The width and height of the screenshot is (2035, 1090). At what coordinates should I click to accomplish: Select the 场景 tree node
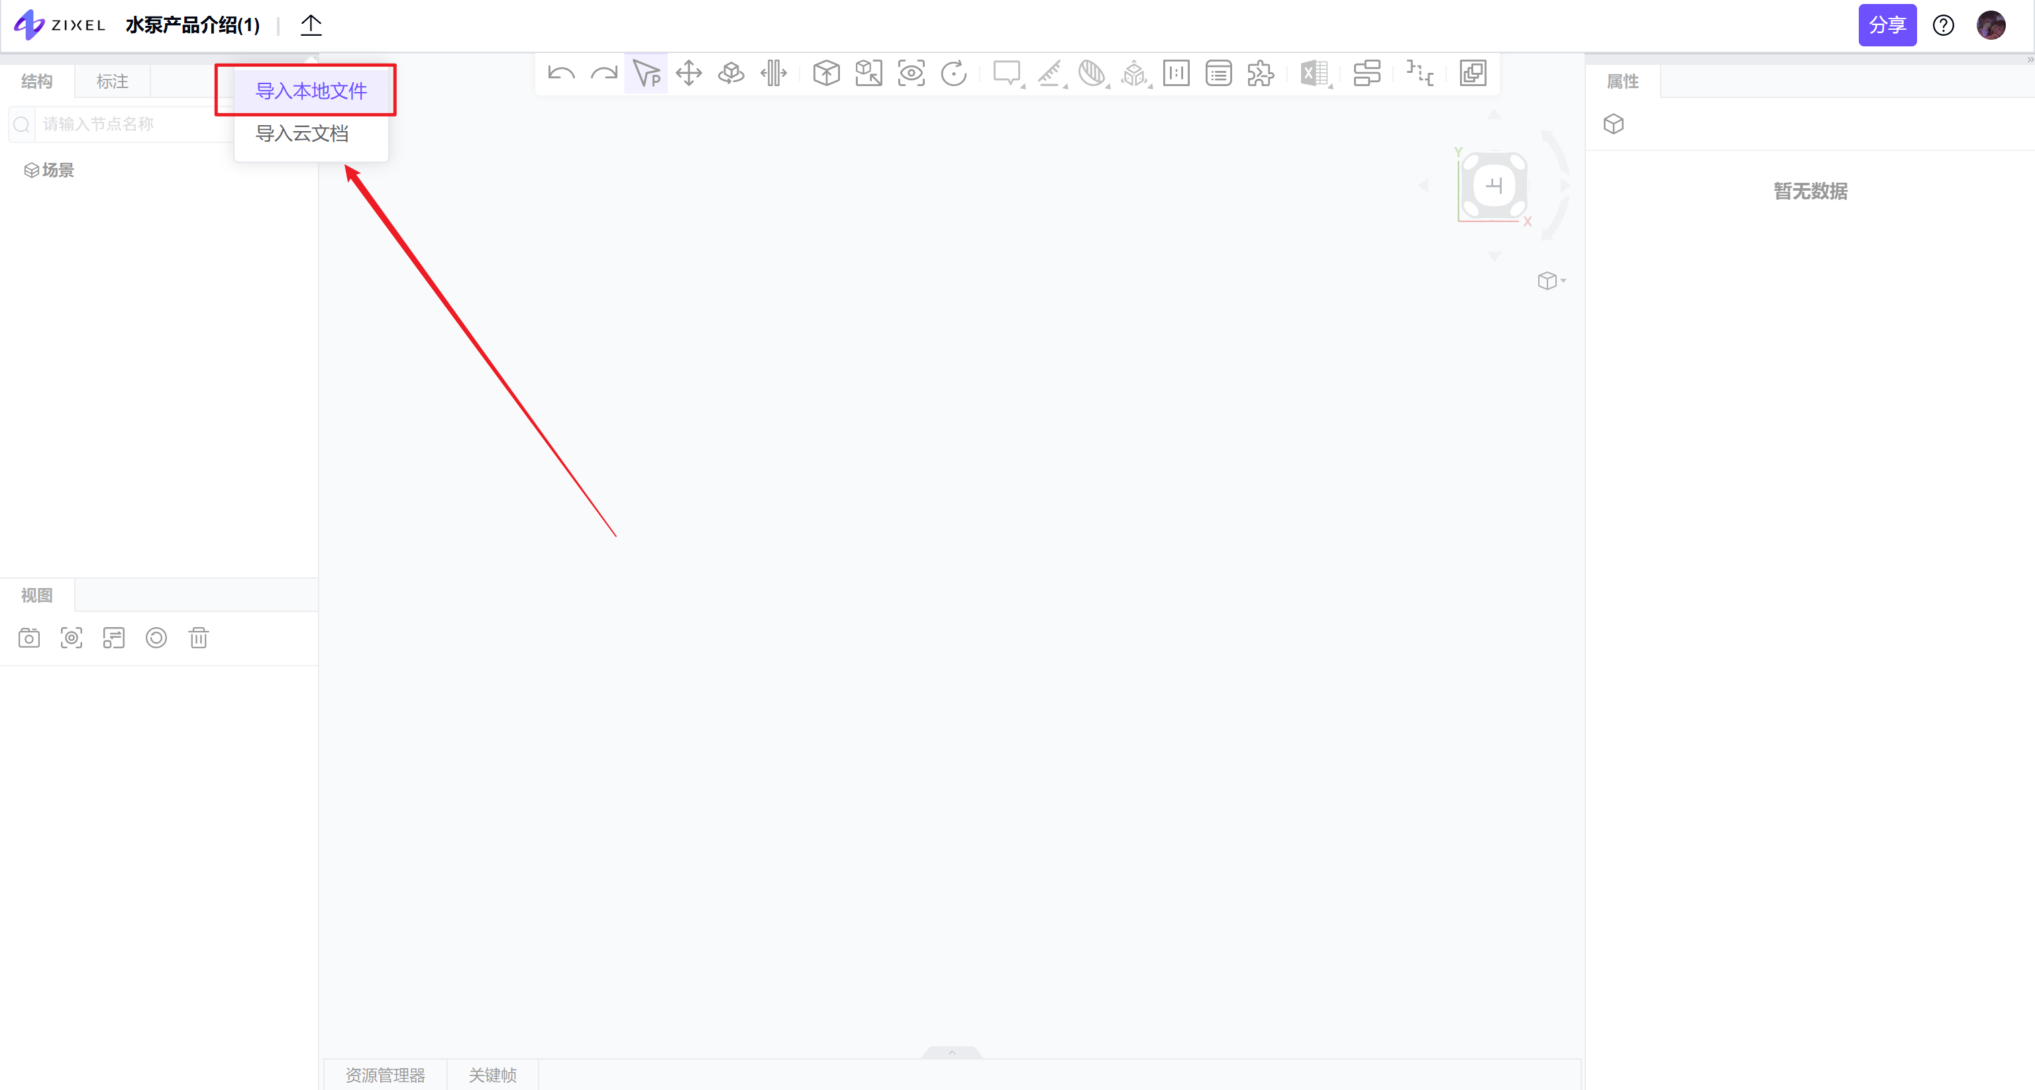pyautogui.click(x=49, y=171)
